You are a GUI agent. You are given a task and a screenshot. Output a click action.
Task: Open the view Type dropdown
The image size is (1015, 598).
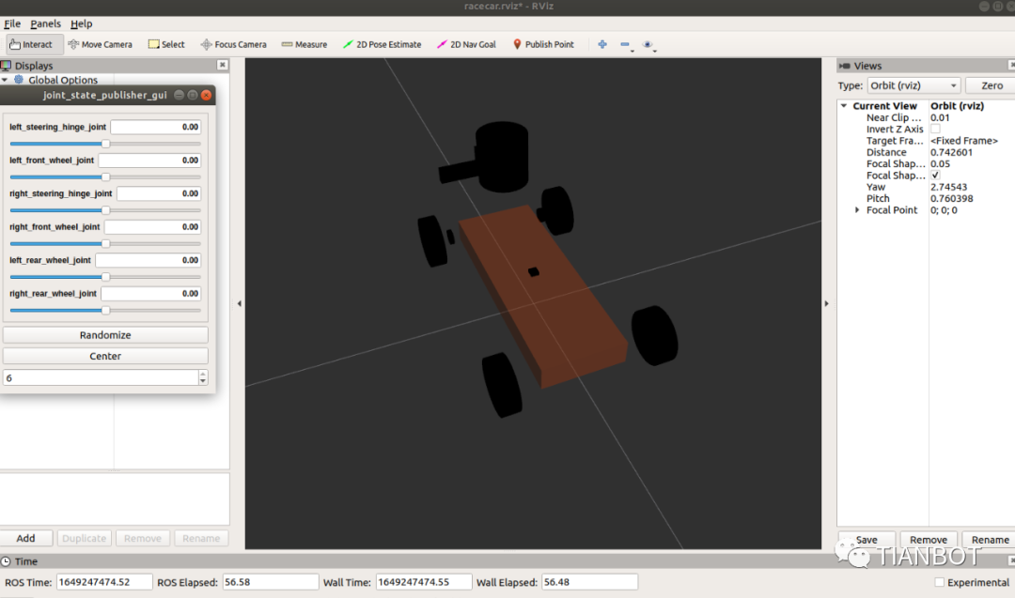click(x=913, y=85)
